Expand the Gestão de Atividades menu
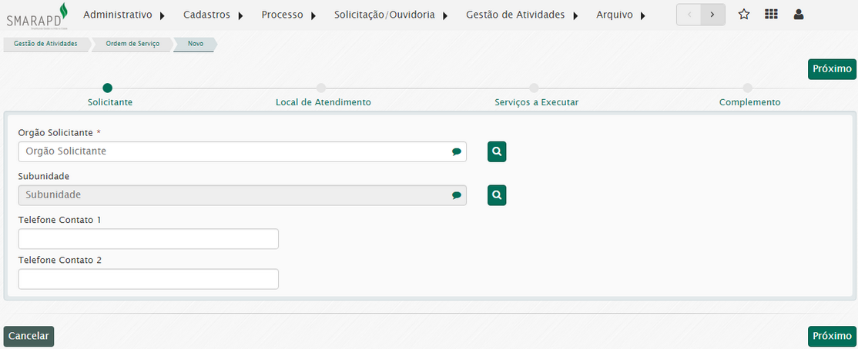This screenshot has height=349, width=858. coord(521,15)
